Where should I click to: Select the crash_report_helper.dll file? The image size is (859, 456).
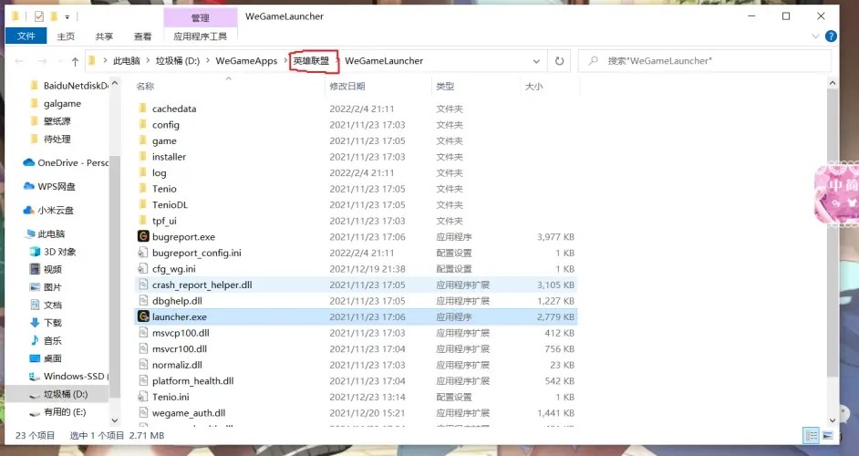356,285
